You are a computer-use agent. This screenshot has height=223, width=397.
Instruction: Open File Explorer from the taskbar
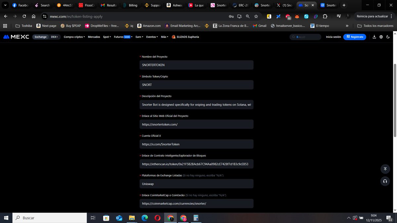click(132, 218)
